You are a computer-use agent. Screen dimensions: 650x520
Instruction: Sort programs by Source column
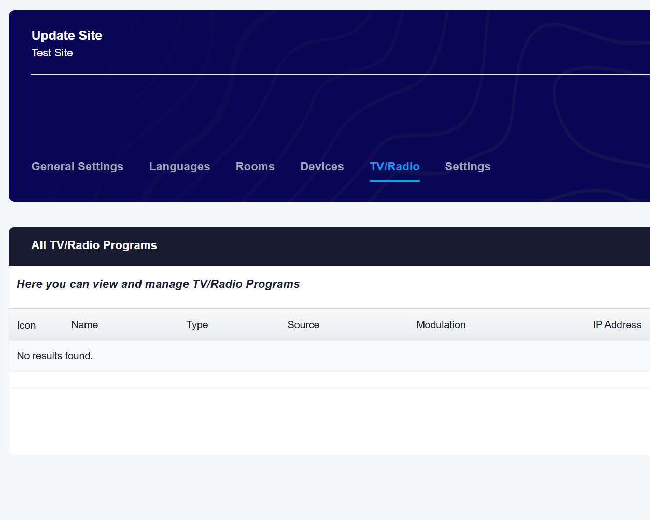(303, 325)
